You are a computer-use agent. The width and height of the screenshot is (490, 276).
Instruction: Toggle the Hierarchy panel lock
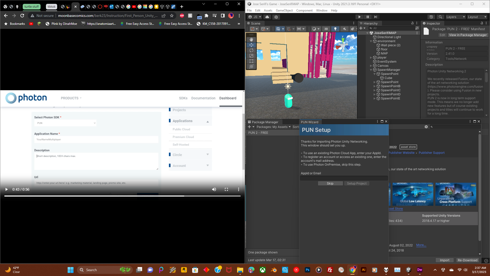412,23
